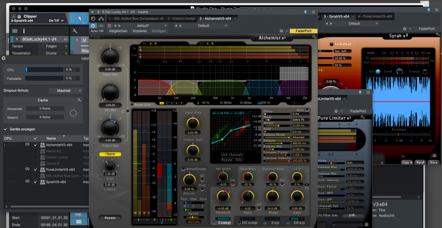Click the wrench tool in Studio One toolbar
The height and width of the screenshot is (228, 442).
point(75,31)
